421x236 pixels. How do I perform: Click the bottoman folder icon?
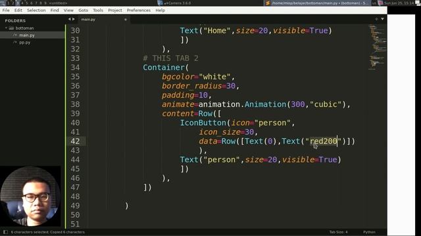[x=11, y=28]
